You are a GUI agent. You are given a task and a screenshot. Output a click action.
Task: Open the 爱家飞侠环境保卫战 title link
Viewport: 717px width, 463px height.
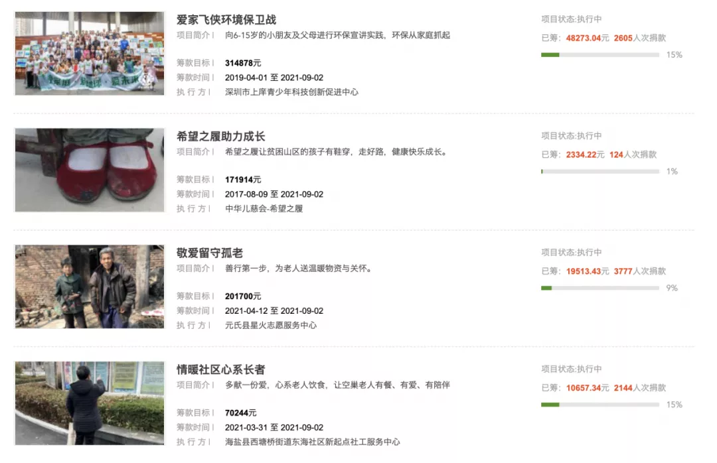coord(226,20)
